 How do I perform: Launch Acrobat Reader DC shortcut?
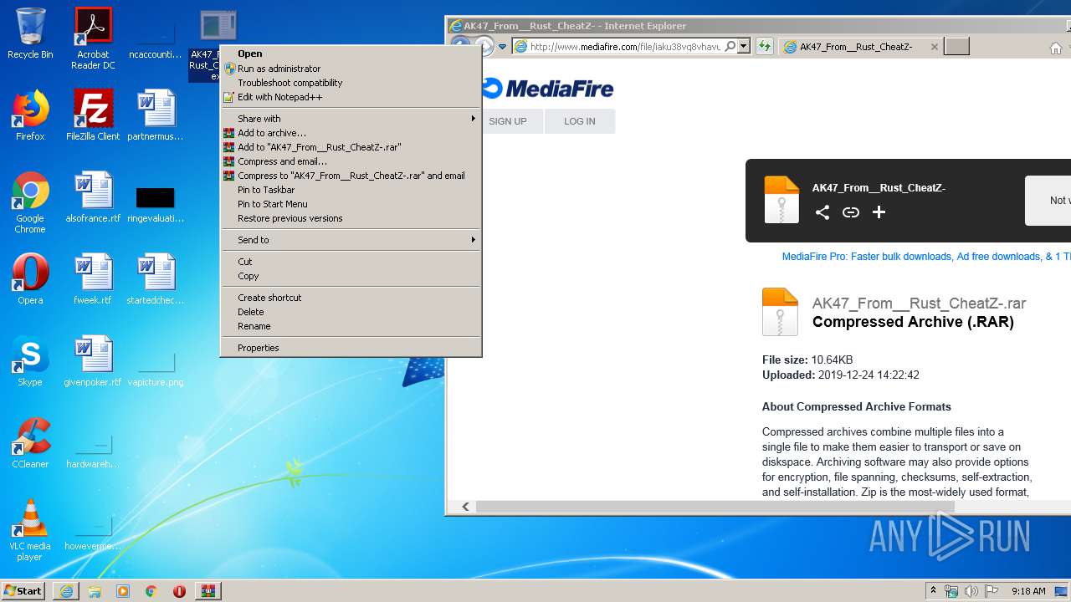(x=93, y=38)
